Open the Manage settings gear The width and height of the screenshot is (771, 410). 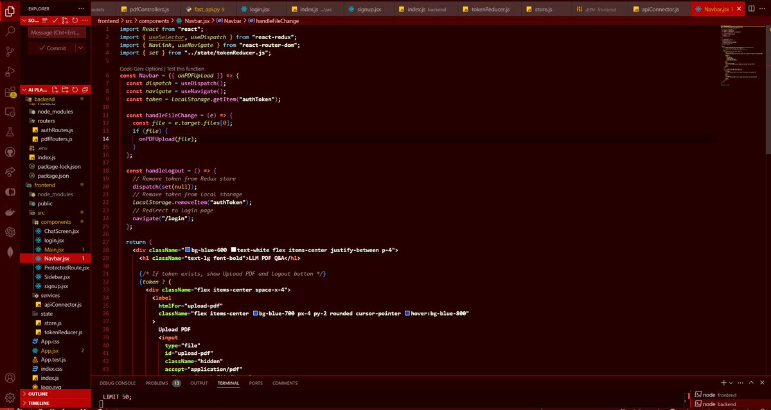coord(9,398)
